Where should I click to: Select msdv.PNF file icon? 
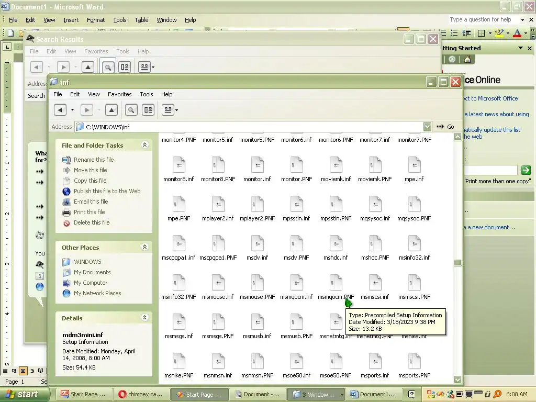pyautogui.click(x=296, y=244)
